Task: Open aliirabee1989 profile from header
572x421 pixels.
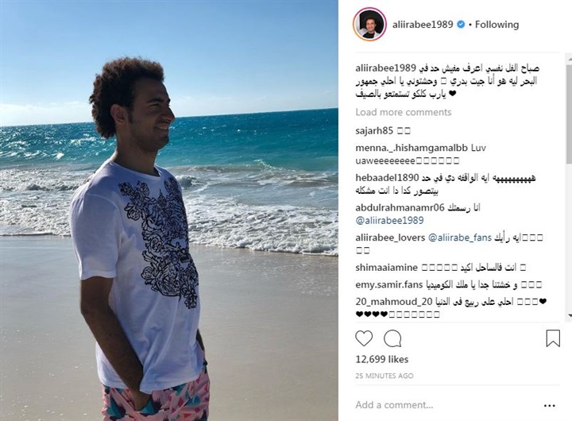Action: (x=423, y=25)
